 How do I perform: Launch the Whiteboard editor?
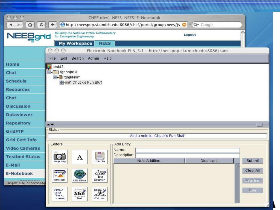[x=59, y=175]
